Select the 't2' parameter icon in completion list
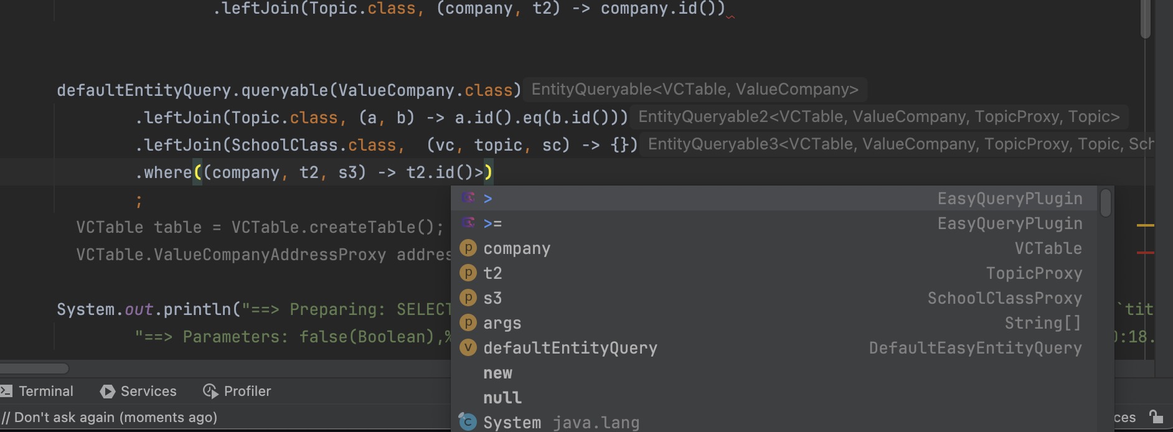This screenshot has height=432, width=1173. pos(468,273)
